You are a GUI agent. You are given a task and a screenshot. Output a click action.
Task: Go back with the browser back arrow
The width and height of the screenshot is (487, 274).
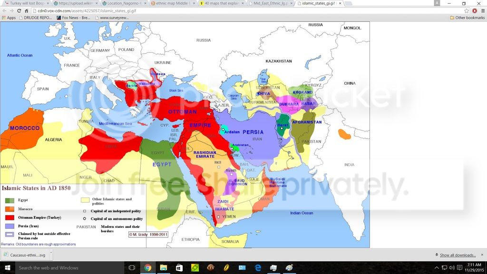click(4, 10)
